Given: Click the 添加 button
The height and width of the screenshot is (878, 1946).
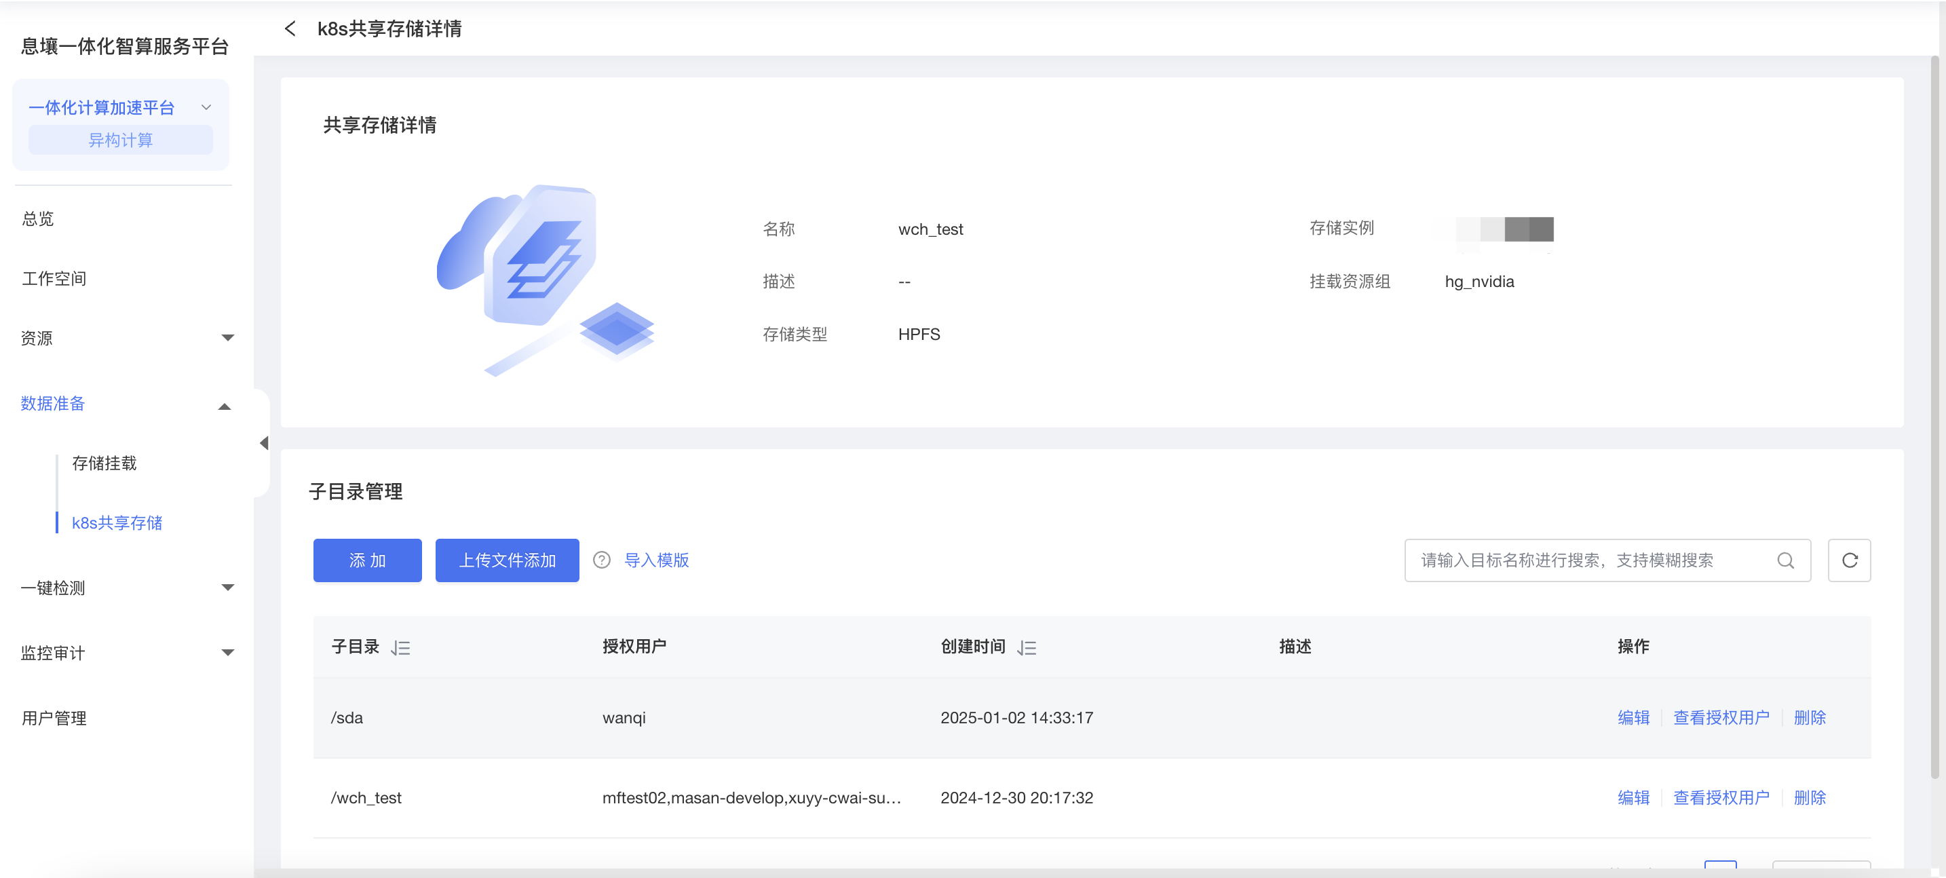Looking at the screenshot, I should point(367,560).
